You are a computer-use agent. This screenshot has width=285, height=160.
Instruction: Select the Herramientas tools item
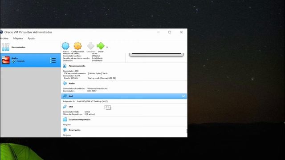pyautogui.click(x=30, y=47)
